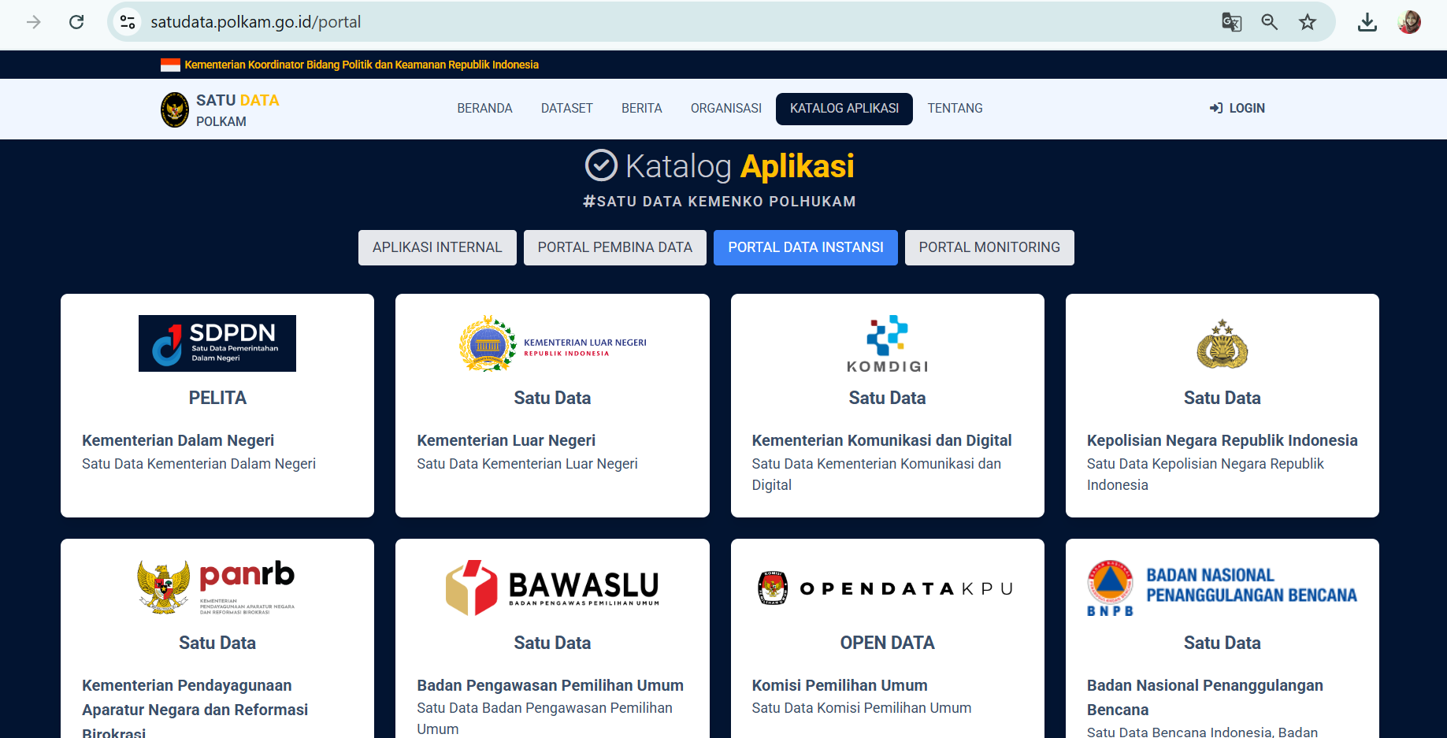Click the BNPB logo
Image resolution: width=1447 pixels, height=738 pixels.
(x=1223, y=588)
